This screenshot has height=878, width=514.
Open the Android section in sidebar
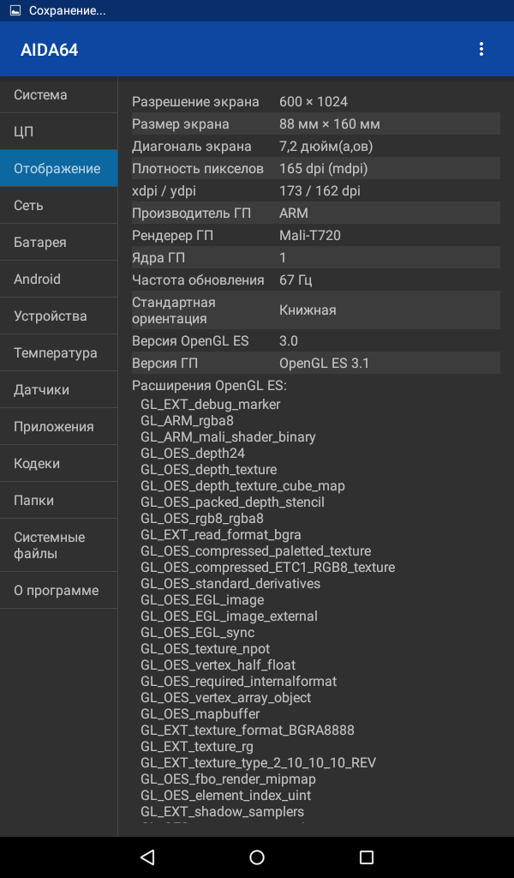59,279
